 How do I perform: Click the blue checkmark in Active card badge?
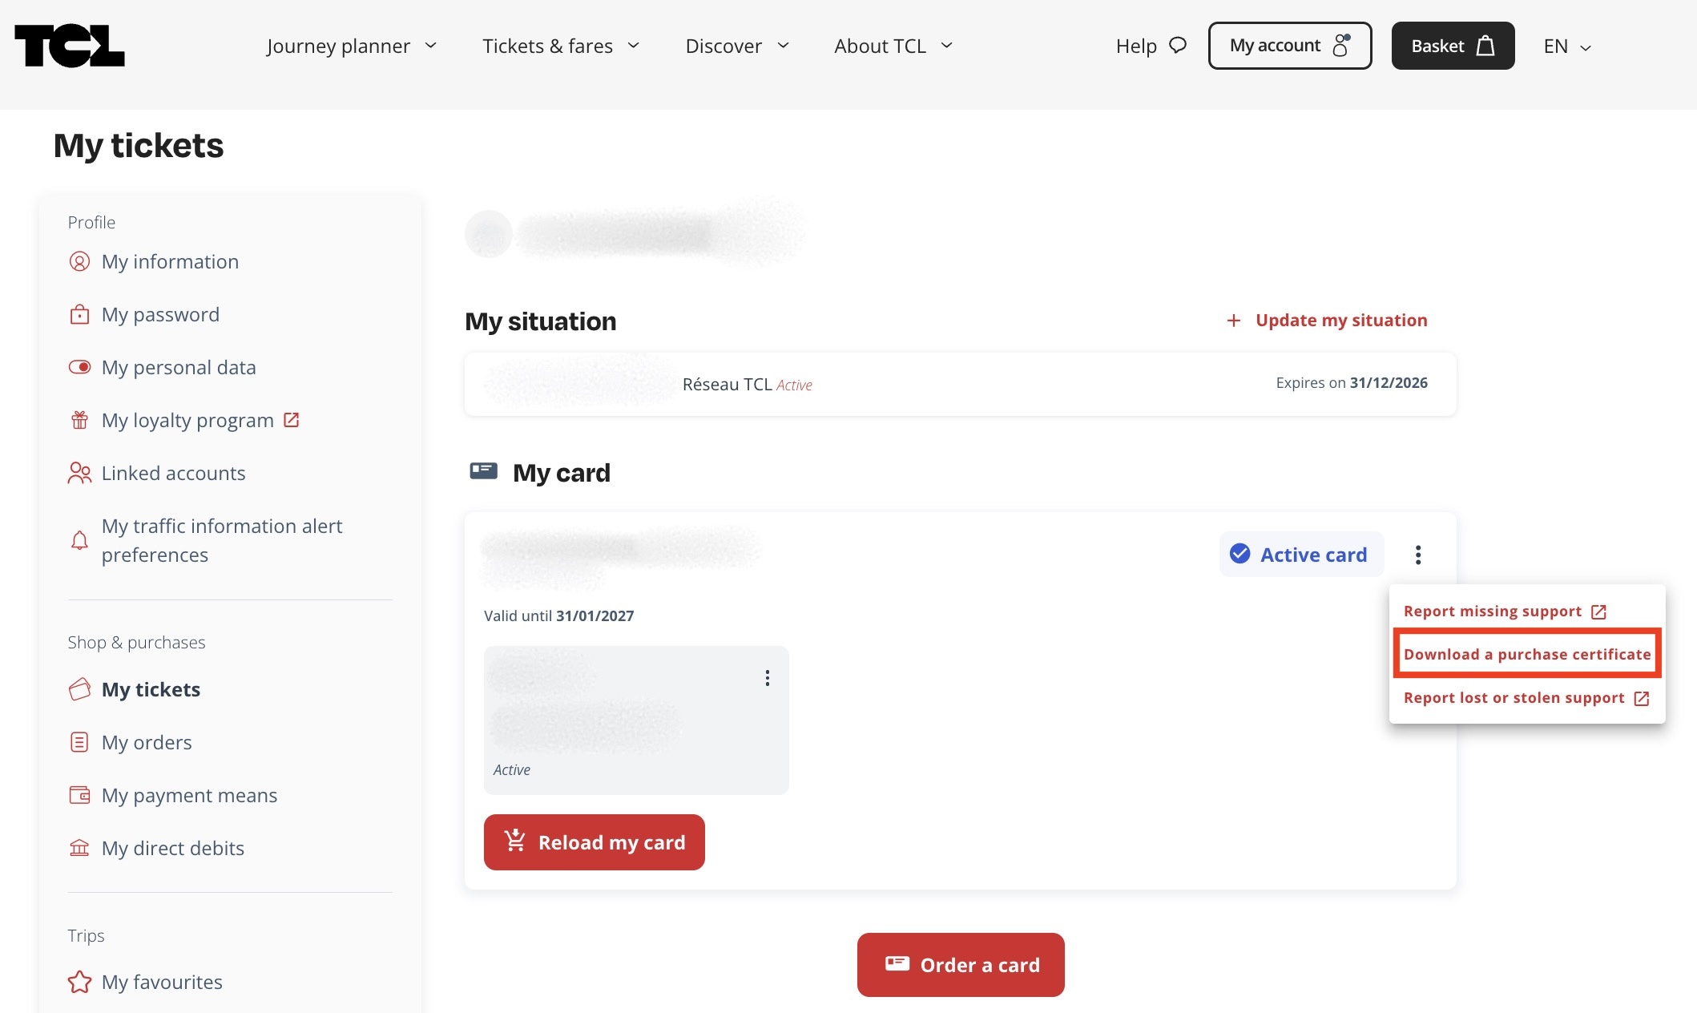1239,554
